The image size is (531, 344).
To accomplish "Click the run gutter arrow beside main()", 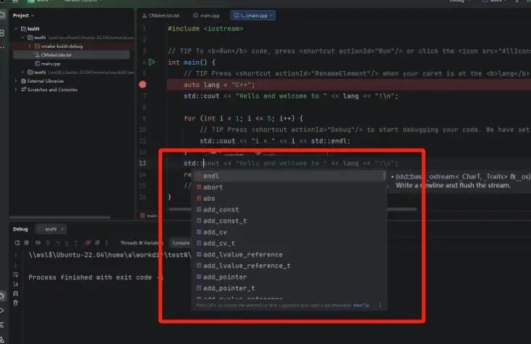I will click(x=152, y=62).
